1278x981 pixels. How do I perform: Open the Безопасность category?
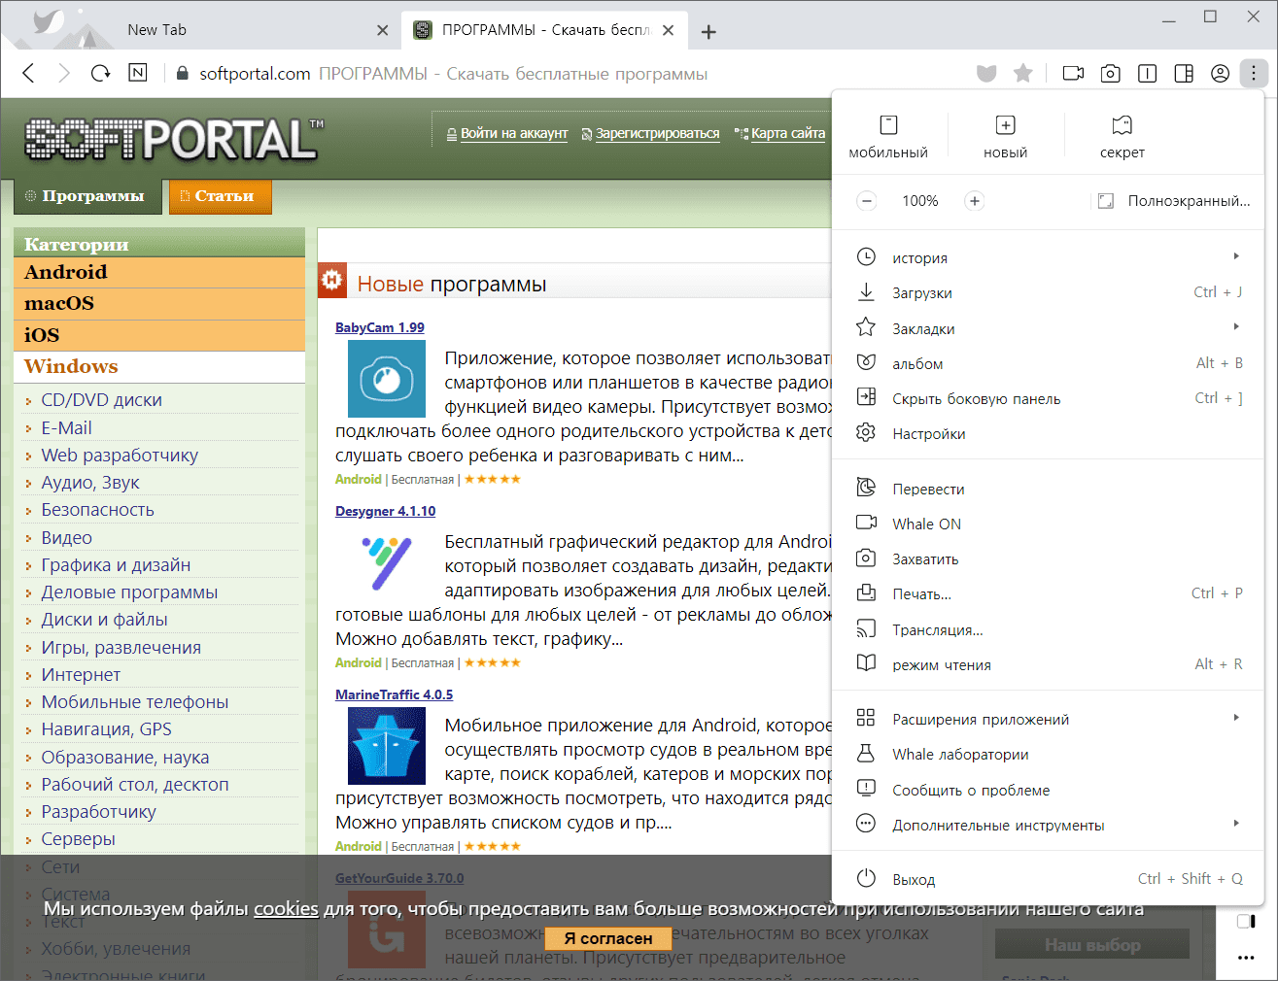[x=97, y=509]
